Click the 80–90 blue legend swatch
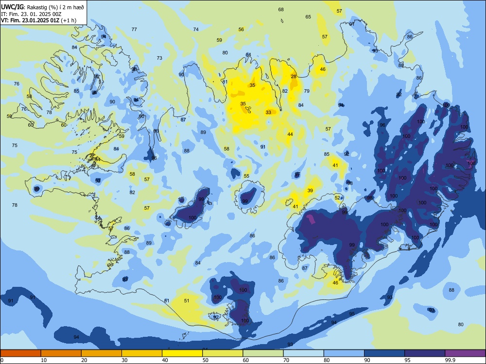 344,353
